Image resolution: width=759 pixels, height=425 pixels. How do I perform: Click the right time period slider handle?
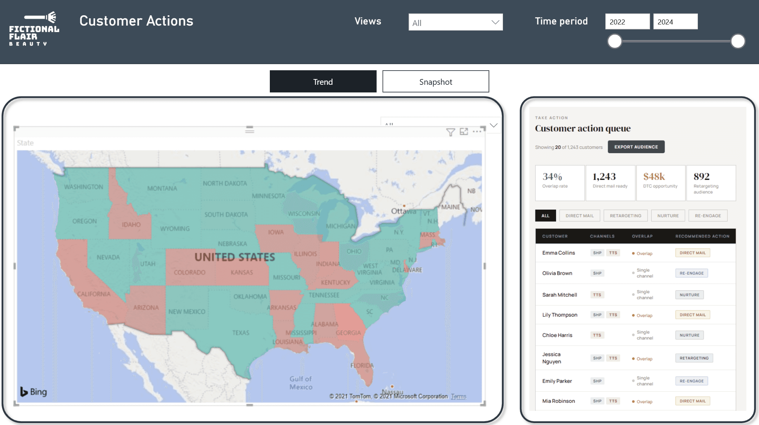(738, 41)
